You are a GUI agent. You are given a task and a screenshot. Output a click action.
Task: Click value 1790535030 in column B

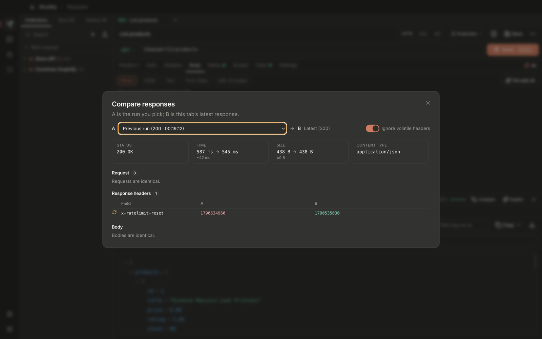coord(327,213)
